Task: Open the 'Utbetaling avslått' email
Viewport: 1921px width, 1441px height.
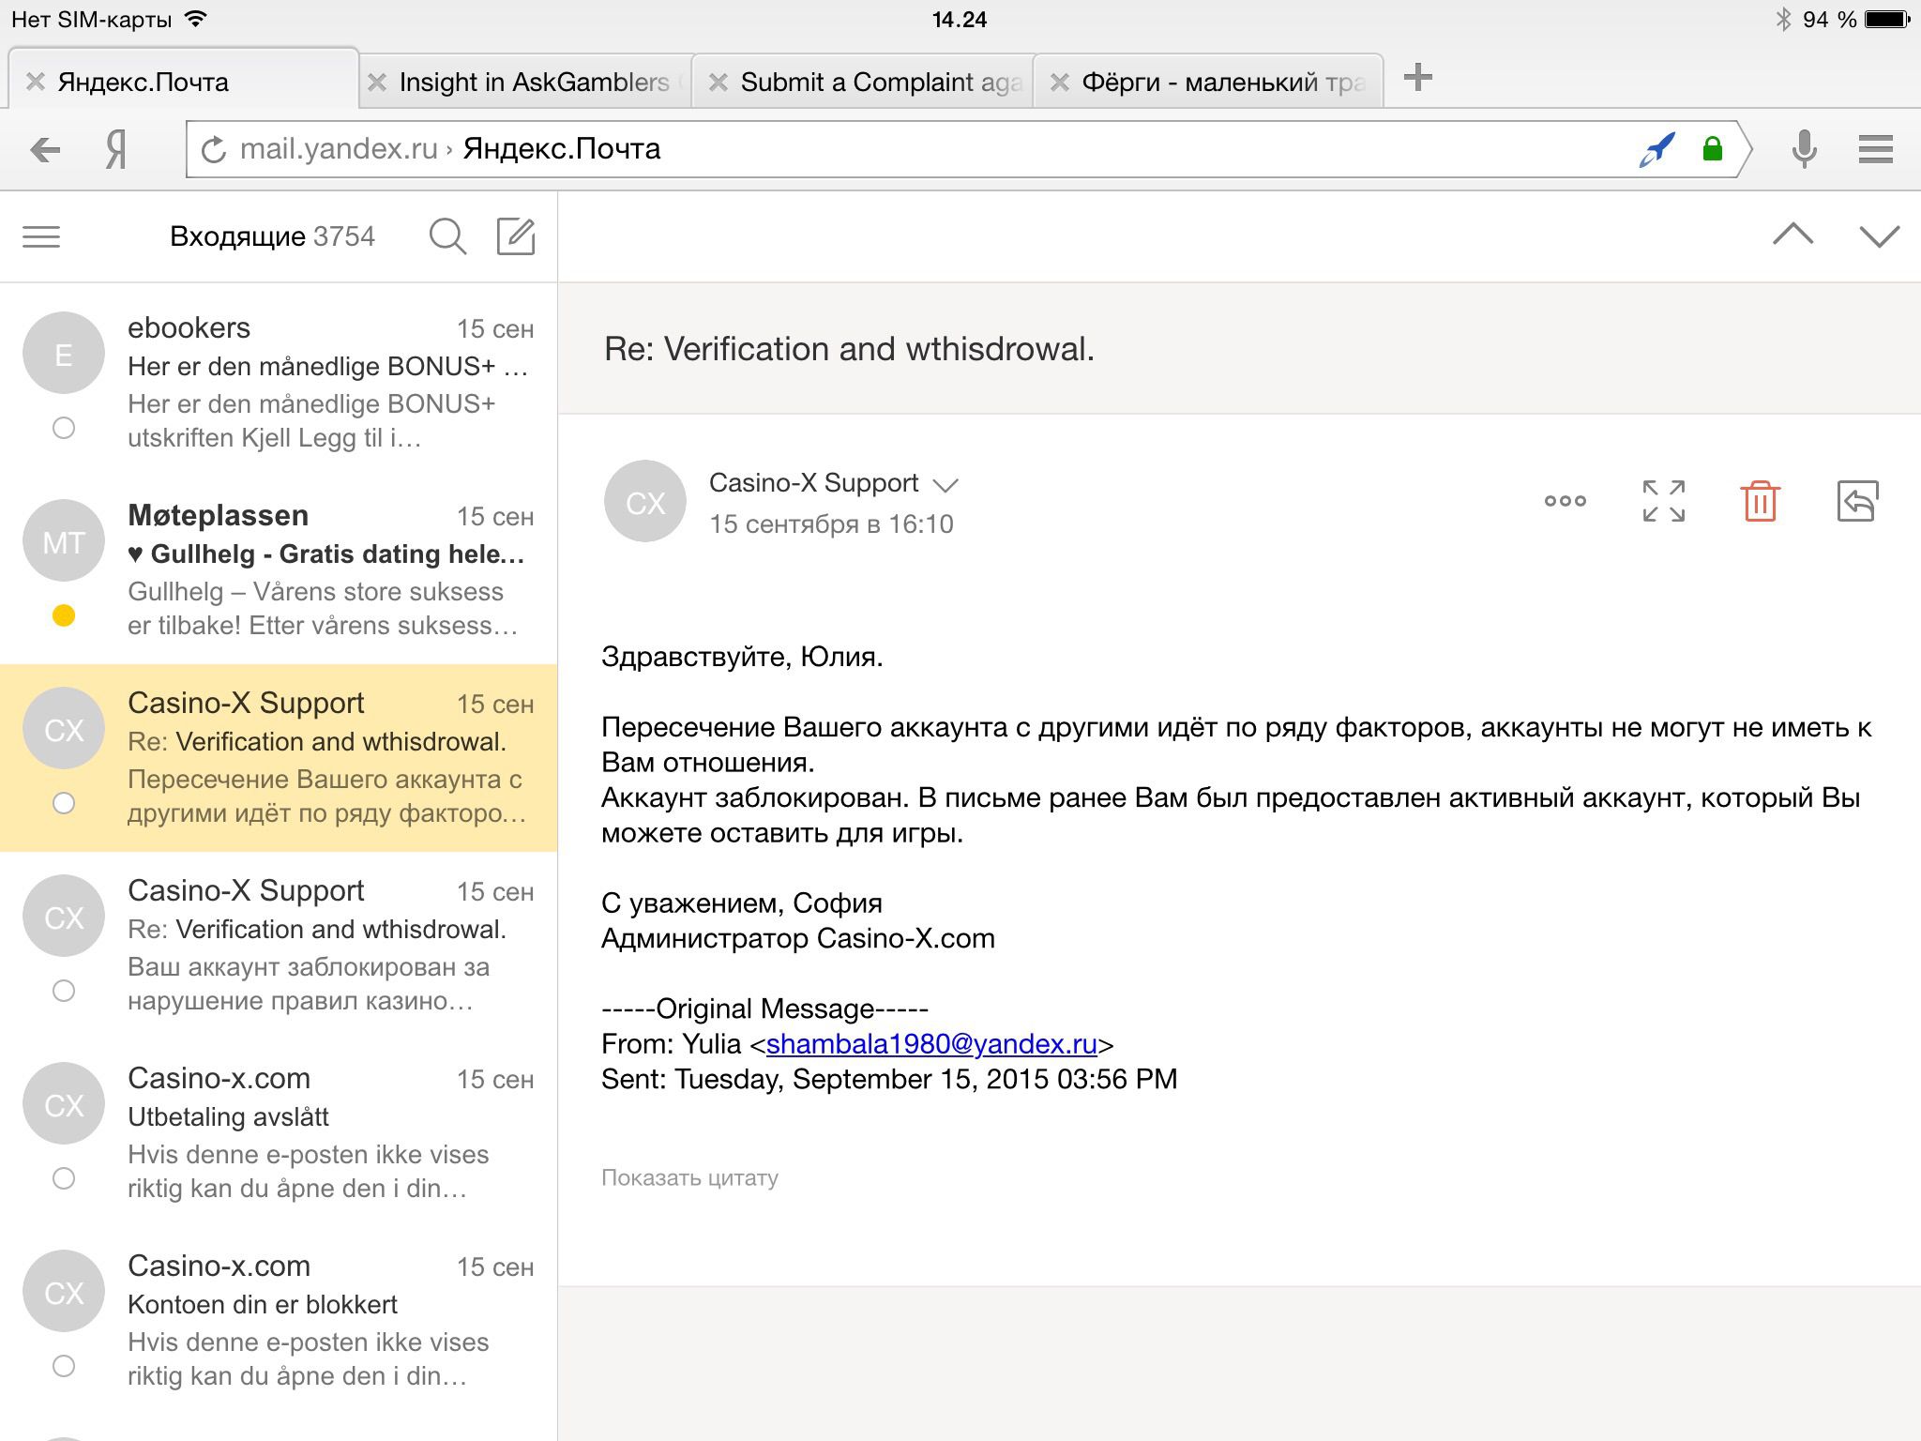Action: [279, 1133]
